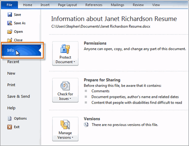Image resolution: width=189 pixels, height=146 pixels.
Task: Open the References tab
Action: tap(94, 5)
